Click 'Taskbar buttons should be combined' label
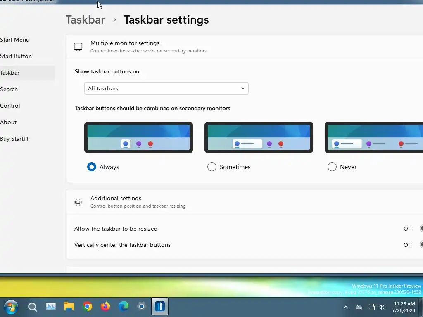 [x=152, y=109]
